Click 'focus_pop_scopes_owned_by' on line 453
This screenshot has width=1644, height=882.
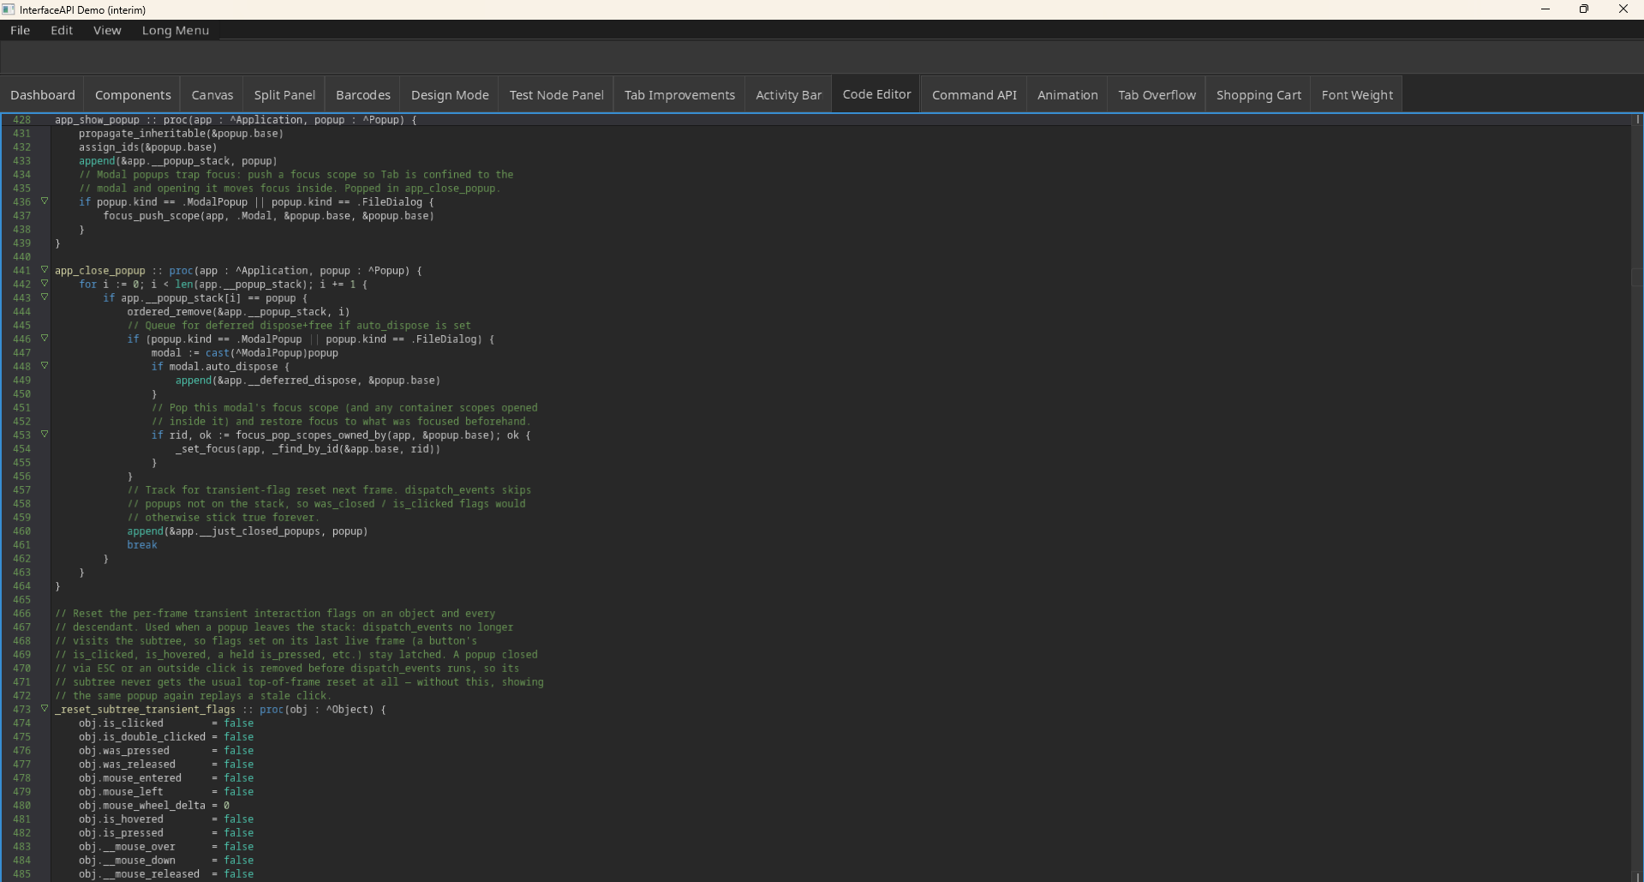[x=311, y=435]
